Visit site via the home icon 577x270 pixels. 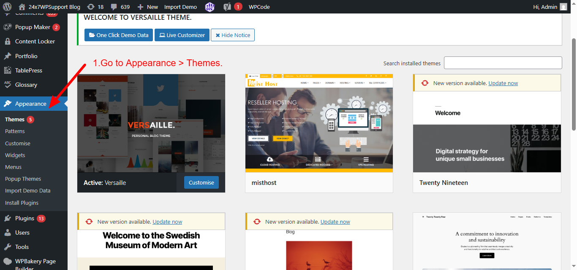(x=22, y=7)
